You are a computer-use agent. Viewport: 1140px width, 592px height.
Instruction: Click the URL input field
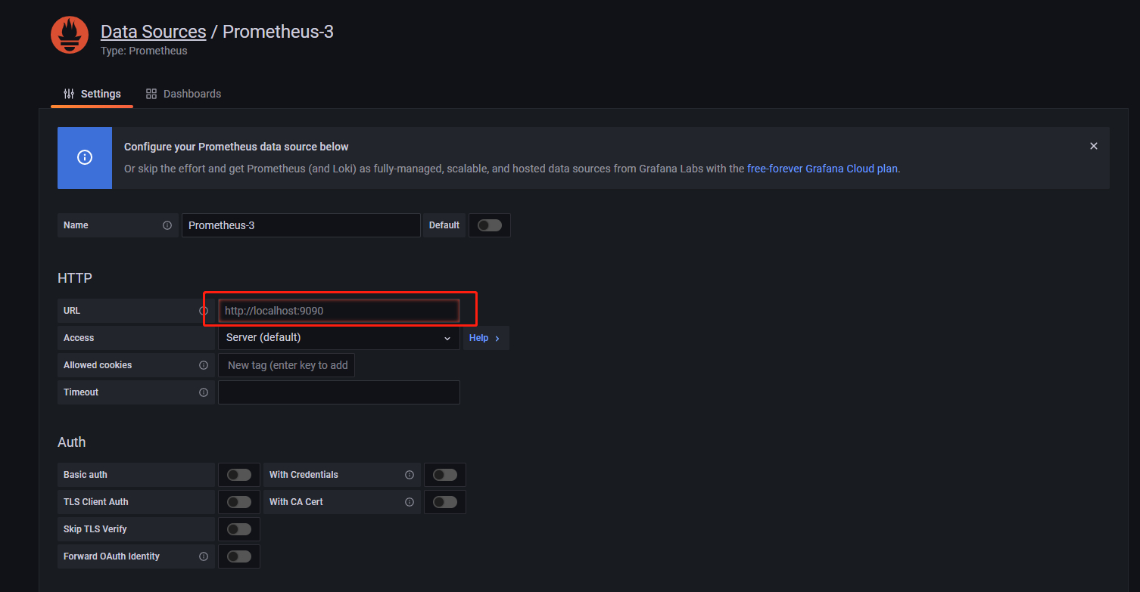click(339, 311)
